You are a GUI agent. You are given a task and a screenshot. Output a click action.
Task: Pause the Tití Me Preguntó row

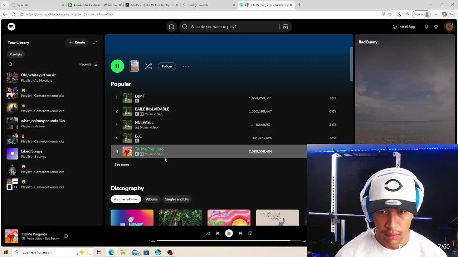tap(117, 151)
